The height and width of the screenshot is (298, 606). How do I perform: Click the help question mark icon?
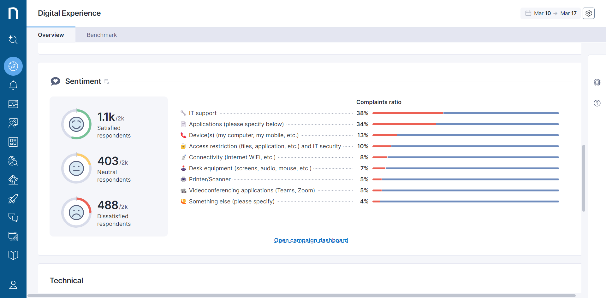(x=597, y=103)
